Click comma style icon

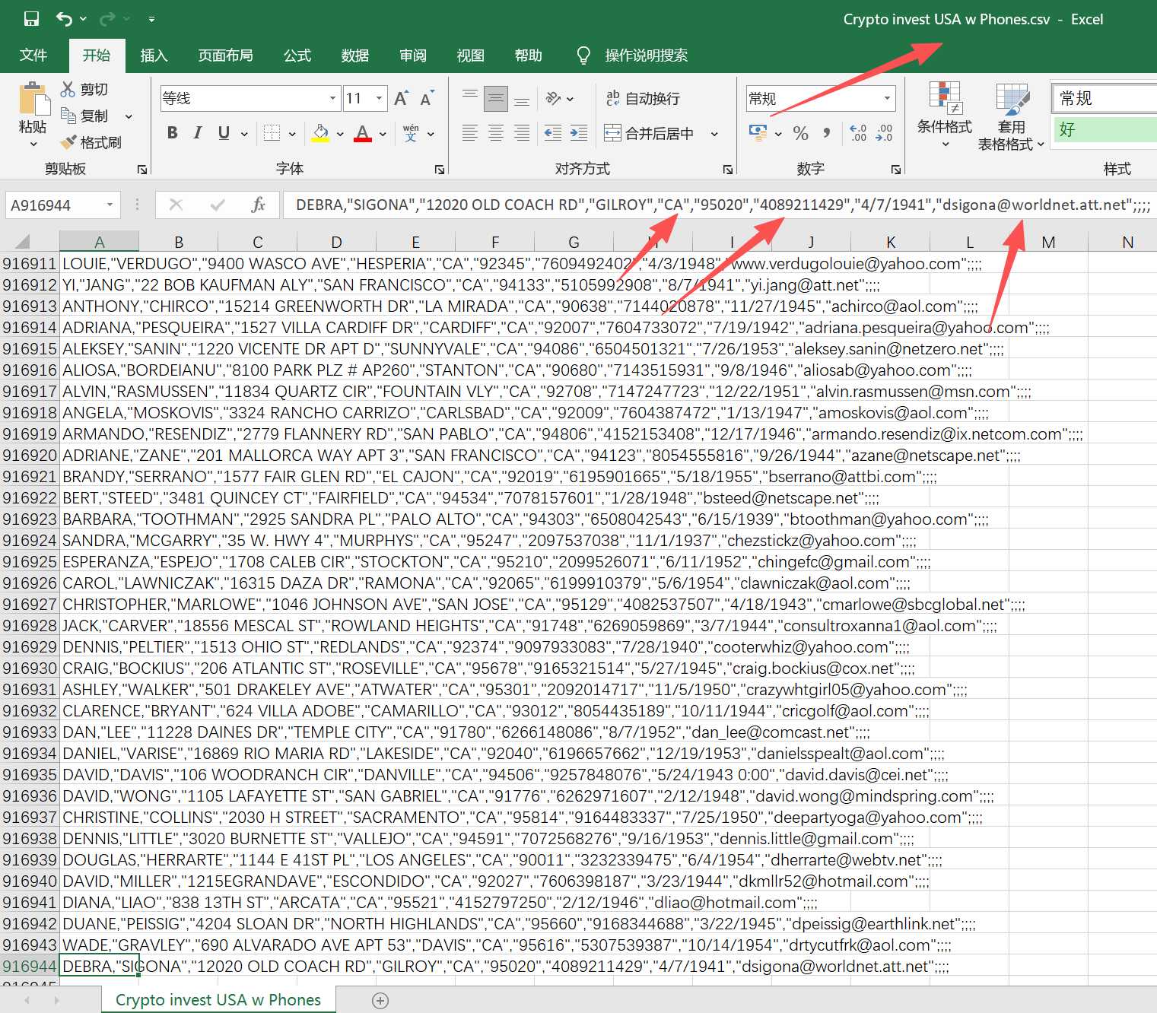point(826,133)
